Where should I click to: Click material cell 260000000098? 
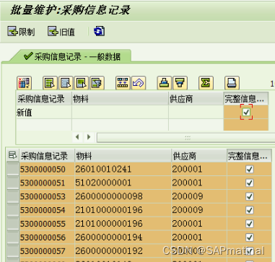point(123,196)
